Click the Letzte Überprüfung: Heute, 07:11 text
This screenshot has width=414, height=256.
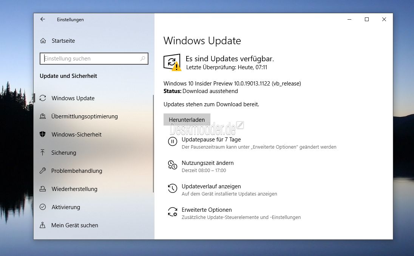coord(227,67)
